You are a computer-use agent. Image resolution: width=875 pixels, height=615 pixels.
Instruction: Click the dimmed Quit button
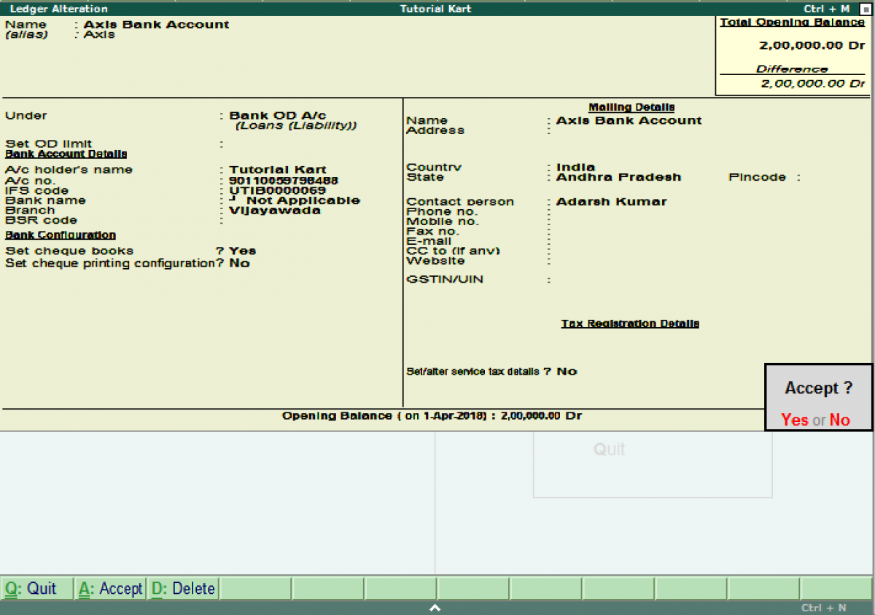pyautogui.click(x=610, y=449)
